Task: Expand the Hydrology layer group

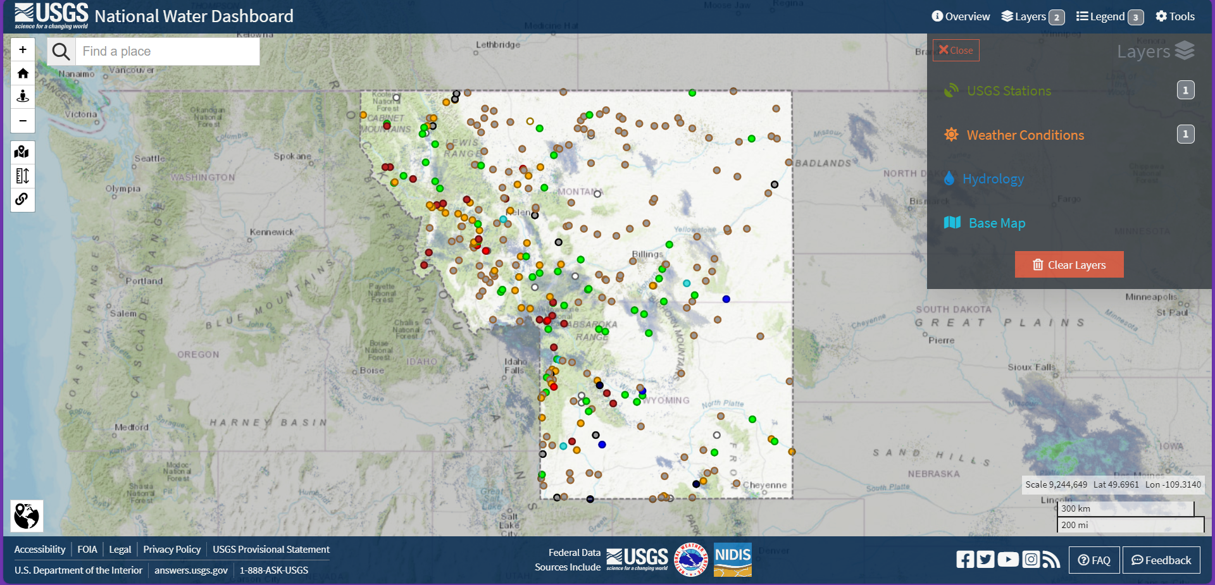Action: pos(993,179)
